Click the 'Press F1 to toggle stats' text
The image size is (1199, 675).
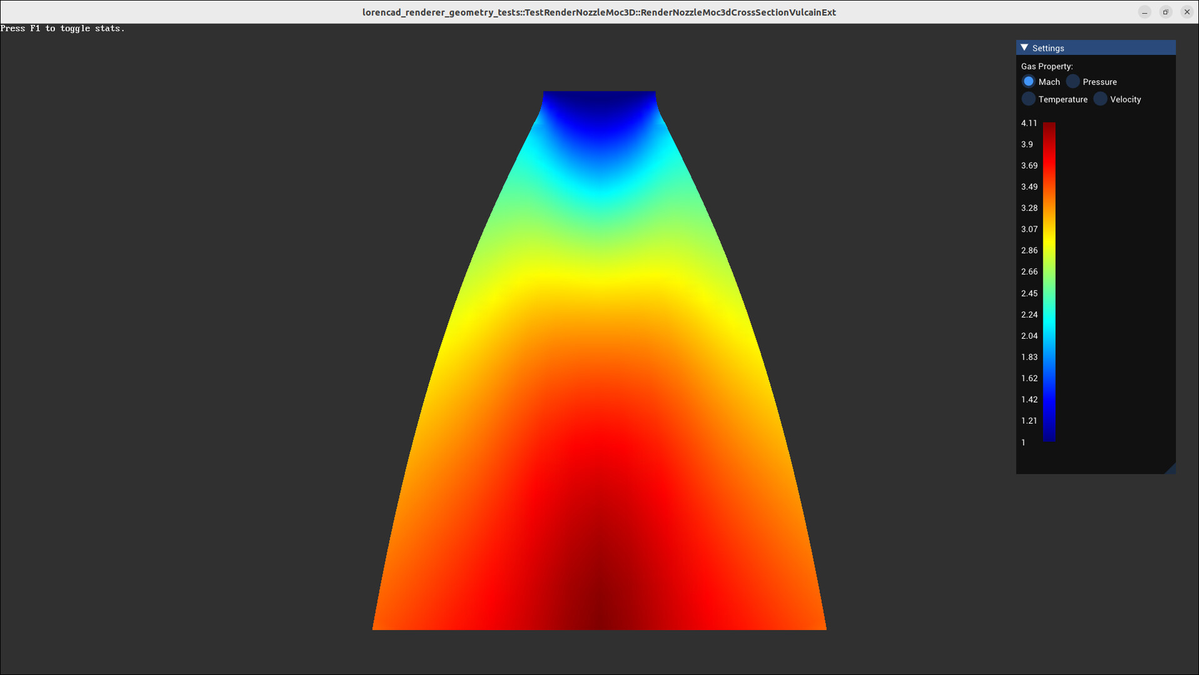[x=63, y=28]
